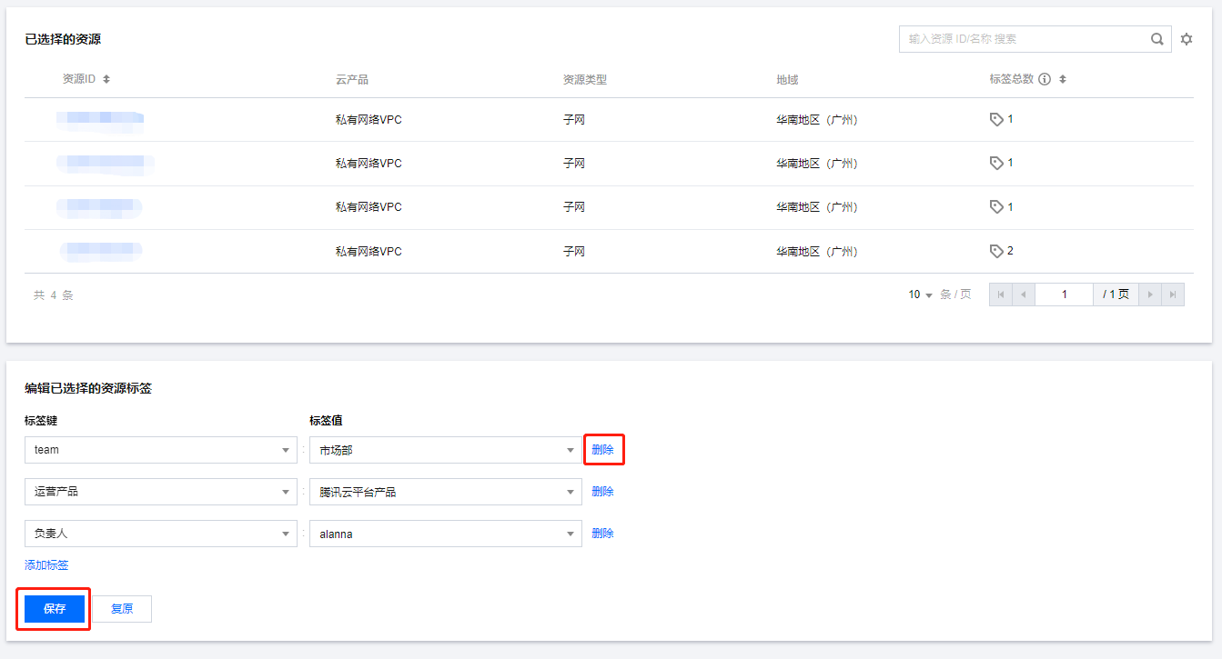Click tag icon in first resource row
Screen dimensions: 1222x659
[996, 119]
